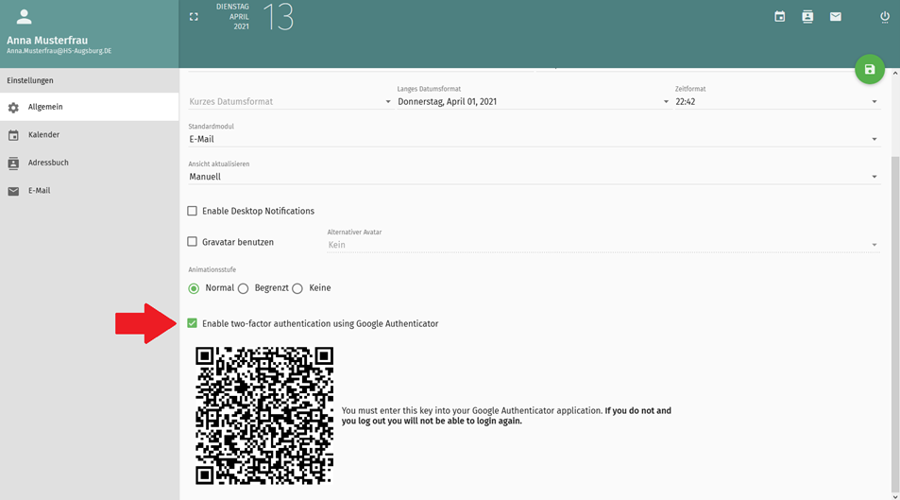Click the user avatar icon
The width and height of the screenshot is (900, 500).
tap(25, 18)
